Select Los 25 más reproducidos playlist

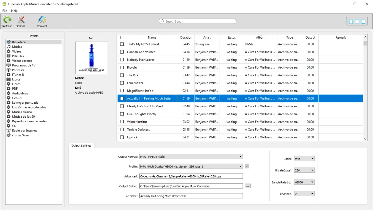[x=34, y=107]
